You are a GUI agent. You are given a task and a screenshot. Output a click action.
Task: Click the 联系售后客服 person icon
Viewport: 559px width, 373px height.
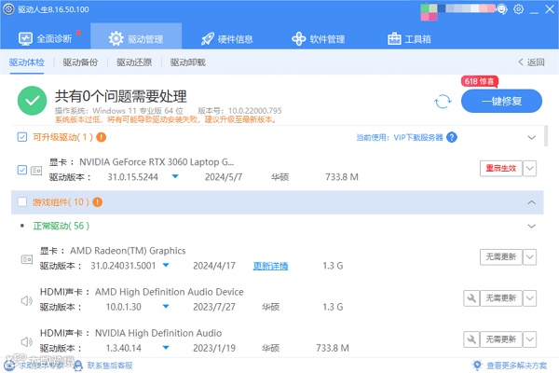point(78,366)
